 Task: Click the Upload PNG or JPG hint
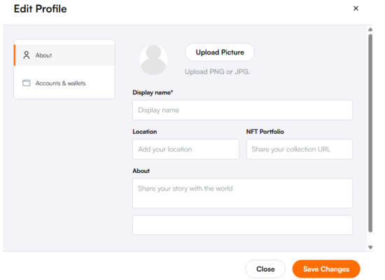click(217, 71)
